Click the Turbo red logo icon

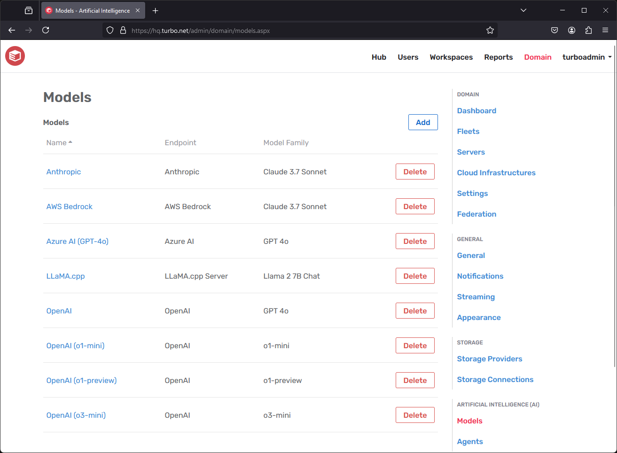pyautogui.click(x=15, y=56)
